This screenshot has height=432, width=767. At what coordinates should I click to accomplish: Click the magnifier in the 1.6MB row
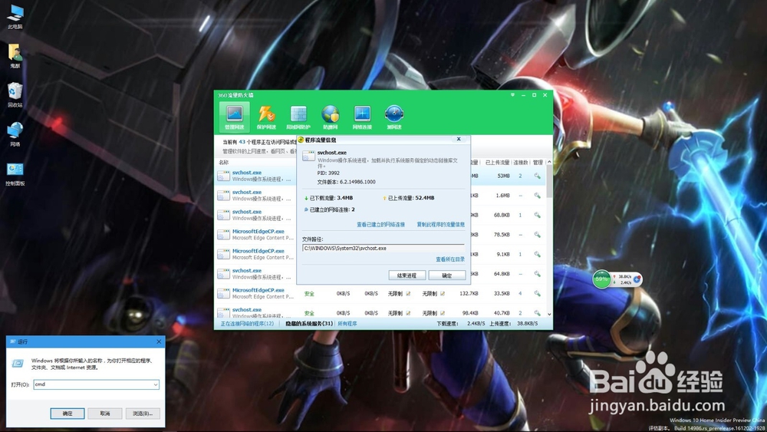[537, 195]
